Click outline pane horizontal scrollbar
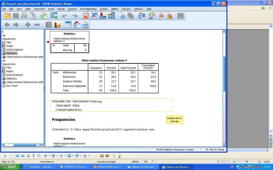The image size is (273, 170). coord(22,145)
